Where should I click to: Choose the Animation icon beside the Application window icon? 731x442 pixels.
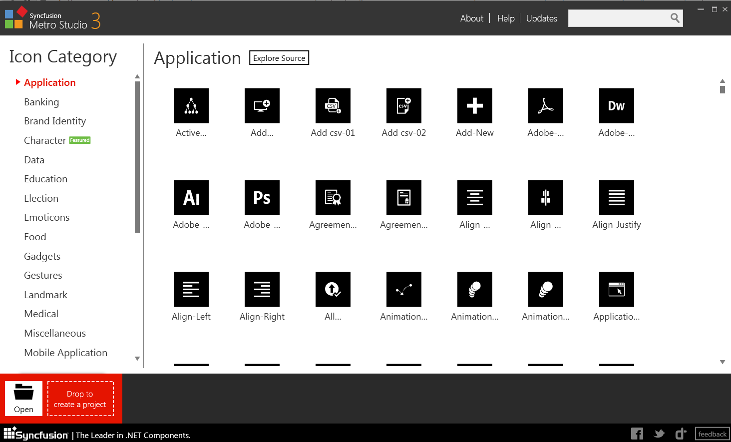[x=546, y=290]
